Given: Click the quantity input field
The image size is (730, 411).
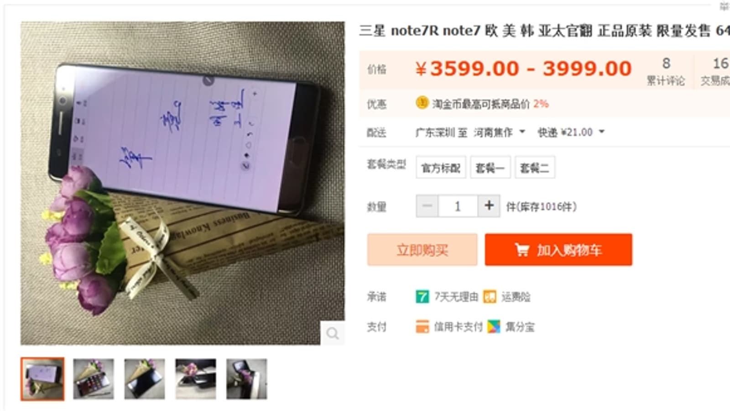Looking at the screenshot, I should 458,206.
